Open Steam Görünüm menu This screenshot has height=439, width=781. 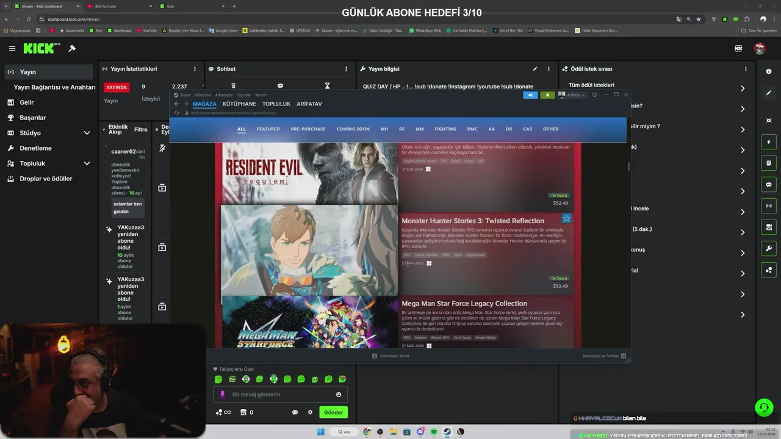pos(203,95)
